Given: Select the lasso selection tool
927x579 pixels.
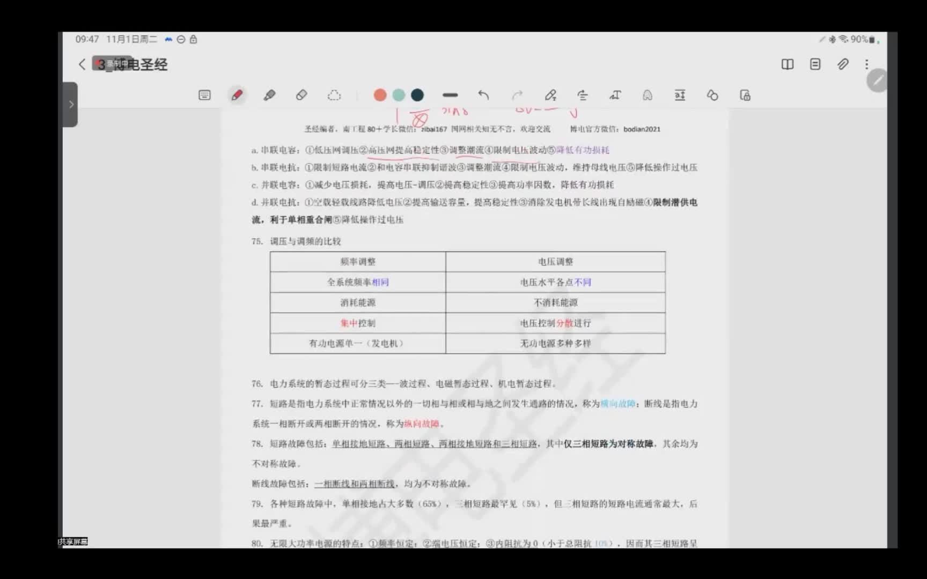Looking at the screenshot, I should (x=334, y=95).
